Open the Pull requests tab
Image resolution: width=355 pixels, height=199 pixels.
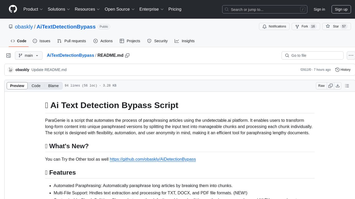(x=72, y=41)
